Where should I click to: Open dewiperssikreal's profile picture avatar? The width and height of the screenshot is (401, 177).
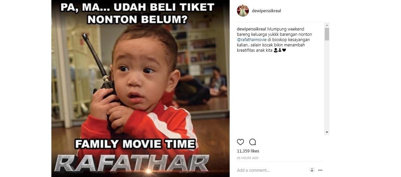(243, 11)
